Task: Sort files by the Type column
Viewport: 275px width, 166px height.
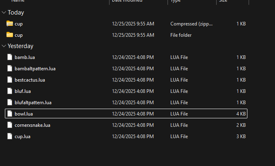Action: pos(176,2)
